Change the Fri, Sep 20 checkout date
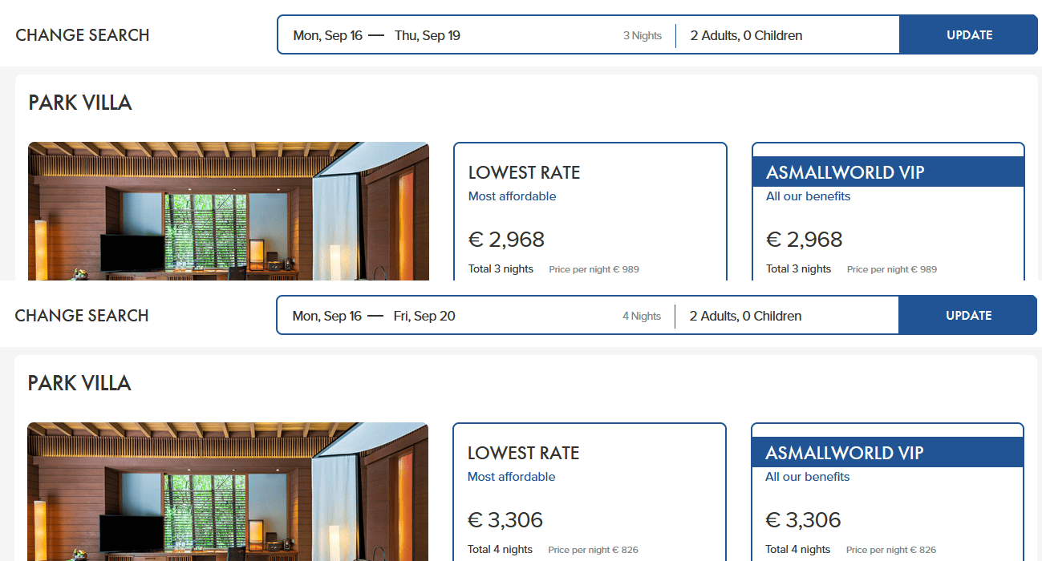Image resolution: width=1042 pixels, height=561 pixels. [424, 316]
